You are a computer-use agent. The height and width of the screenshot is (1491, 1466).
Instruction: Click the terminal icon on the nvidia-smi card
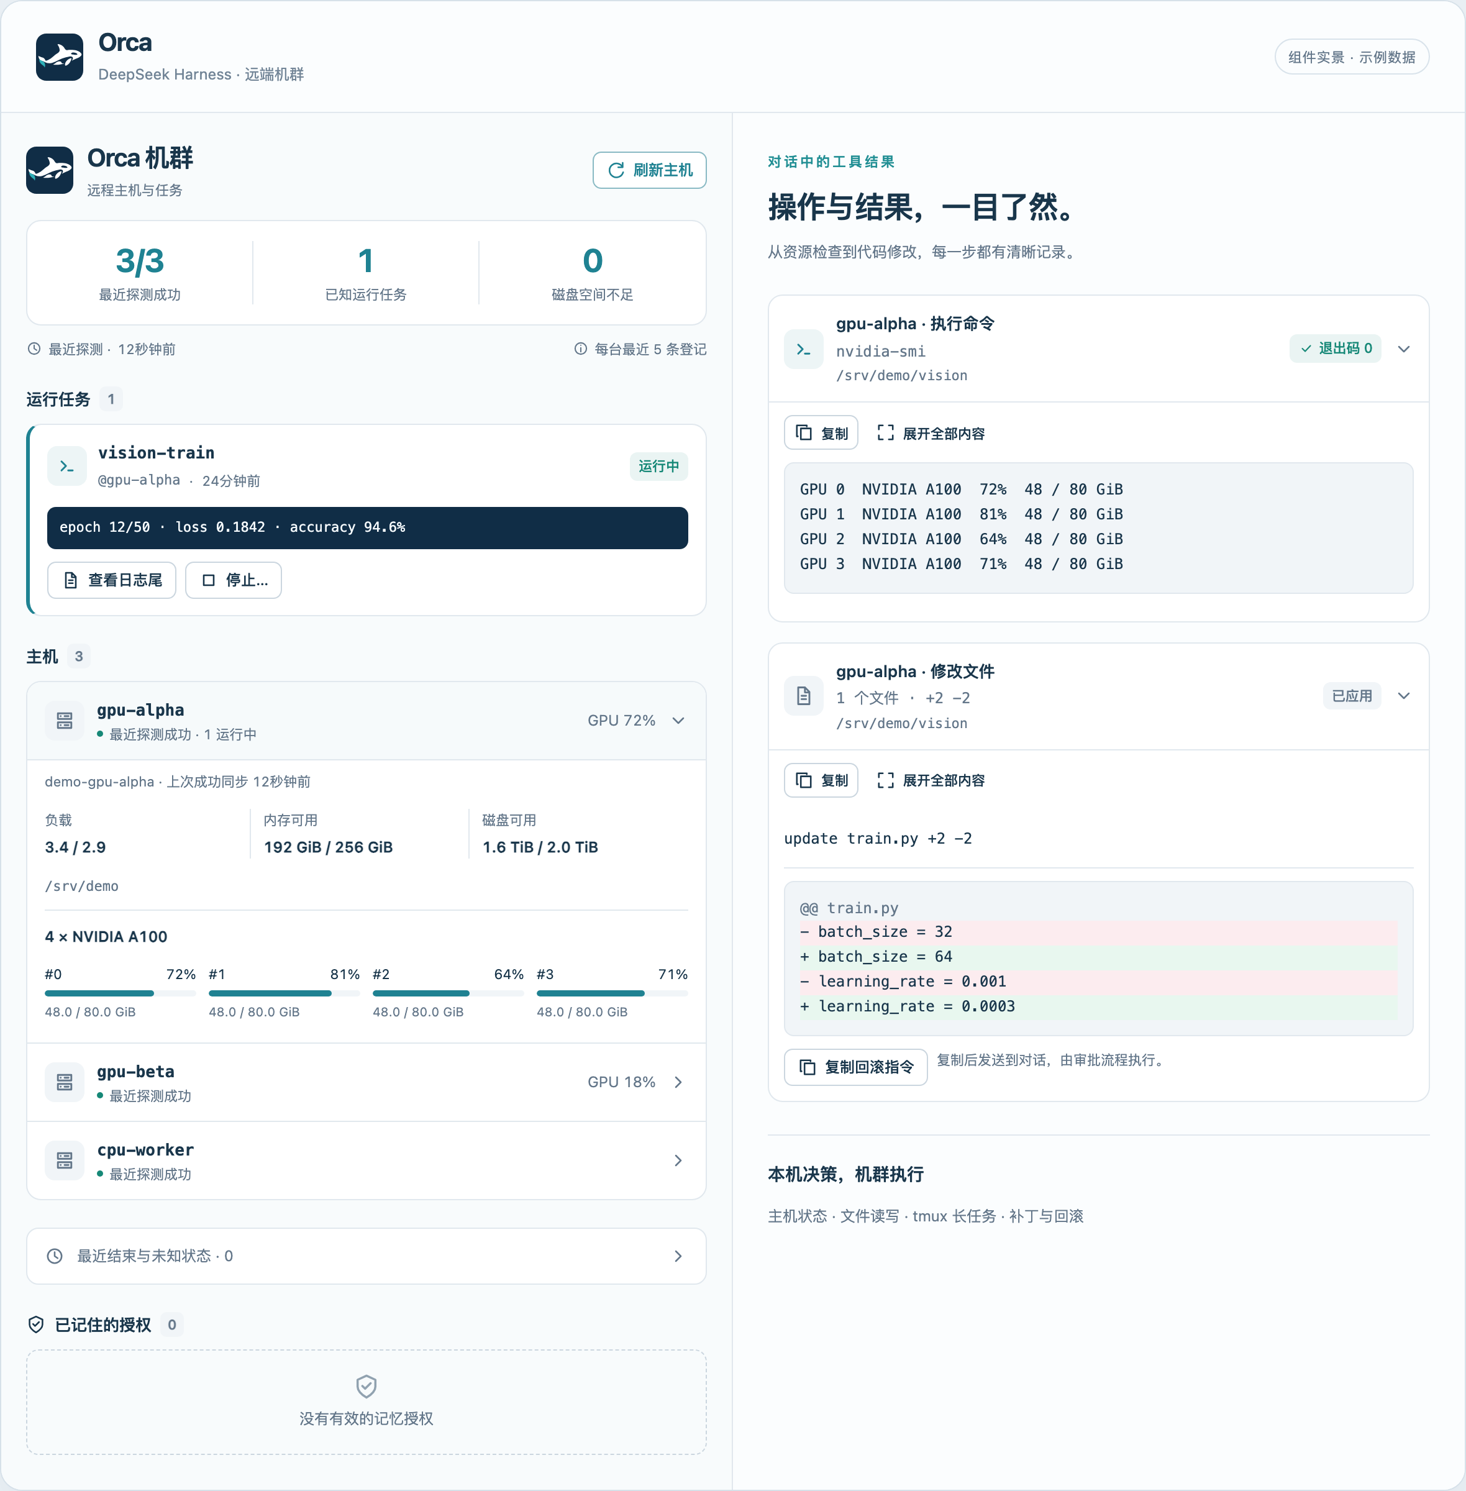(804, 349)
